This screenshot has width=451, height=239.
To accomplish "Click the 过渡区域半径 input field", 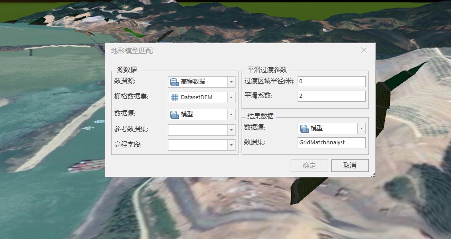I will (x=332, y=81).
